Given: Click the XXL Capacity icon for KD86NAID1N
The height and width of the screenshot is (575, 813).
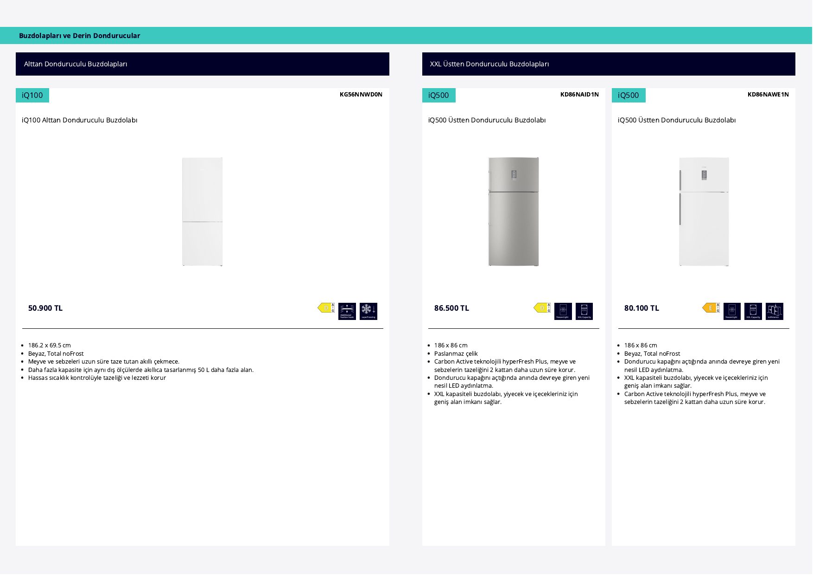Looking at the screenshot, I should 584,312.
